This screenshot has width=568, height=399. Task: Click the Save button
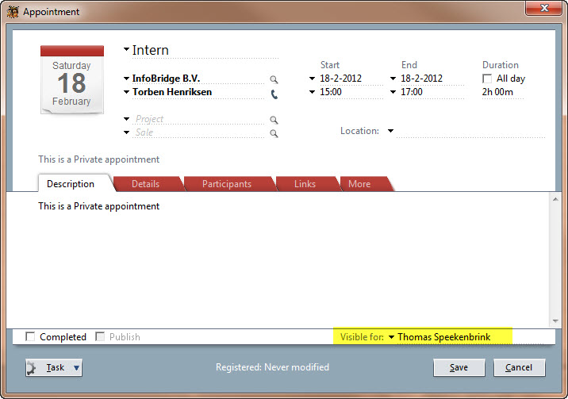[459, 367]
